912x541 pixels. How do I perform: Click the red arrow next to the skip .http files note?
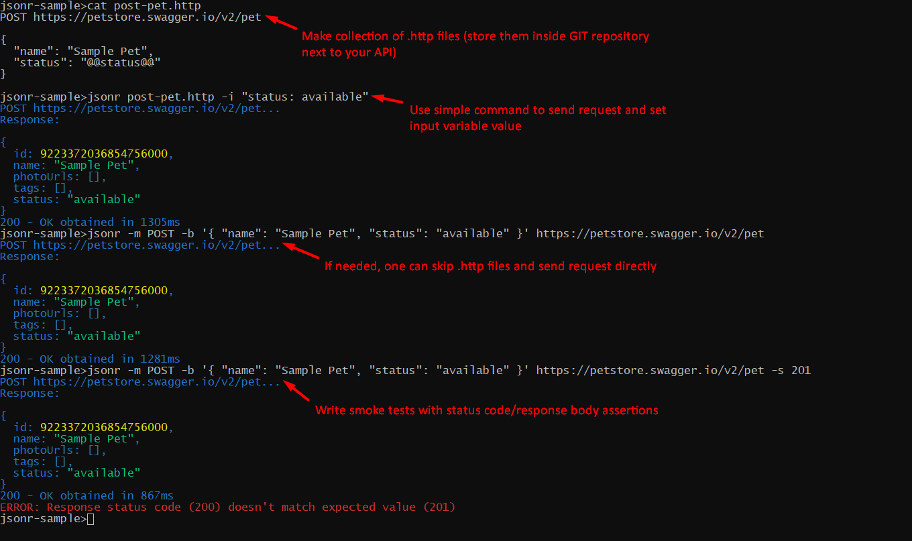click(x=302, y=251)
